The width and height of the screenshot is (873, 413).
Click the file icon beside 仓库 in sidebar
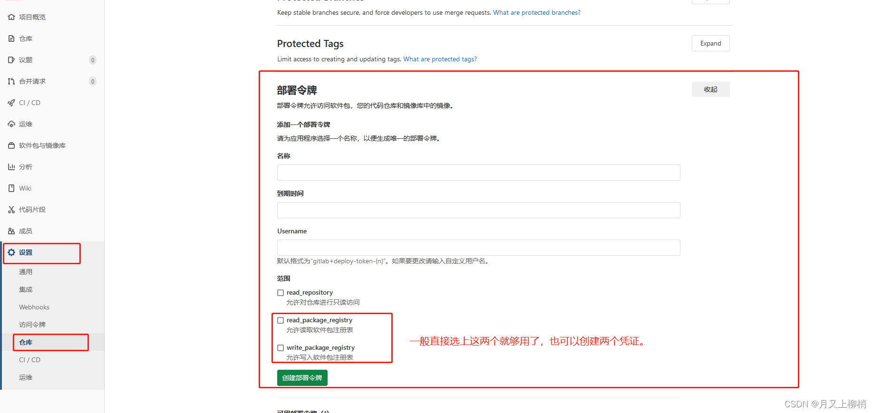coord(11,38)
